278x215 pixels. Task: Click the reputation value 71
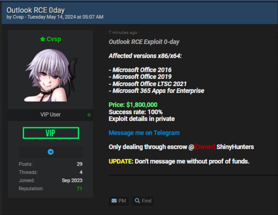(79, 188)
